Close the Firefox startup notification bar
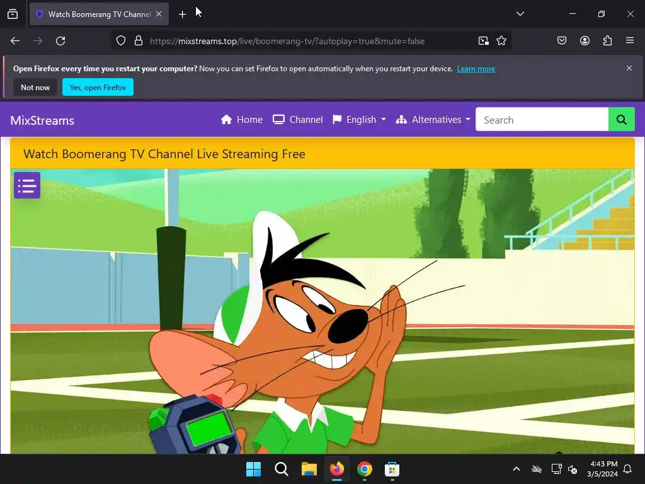Image resolution: width=645 pixels, height=484 pixels. click(629, 68)
